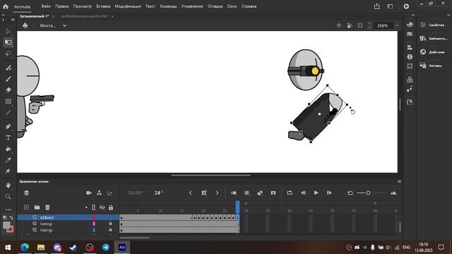Select the Paint Bucket tool
The image size is (452, 254).
[8, 149]
